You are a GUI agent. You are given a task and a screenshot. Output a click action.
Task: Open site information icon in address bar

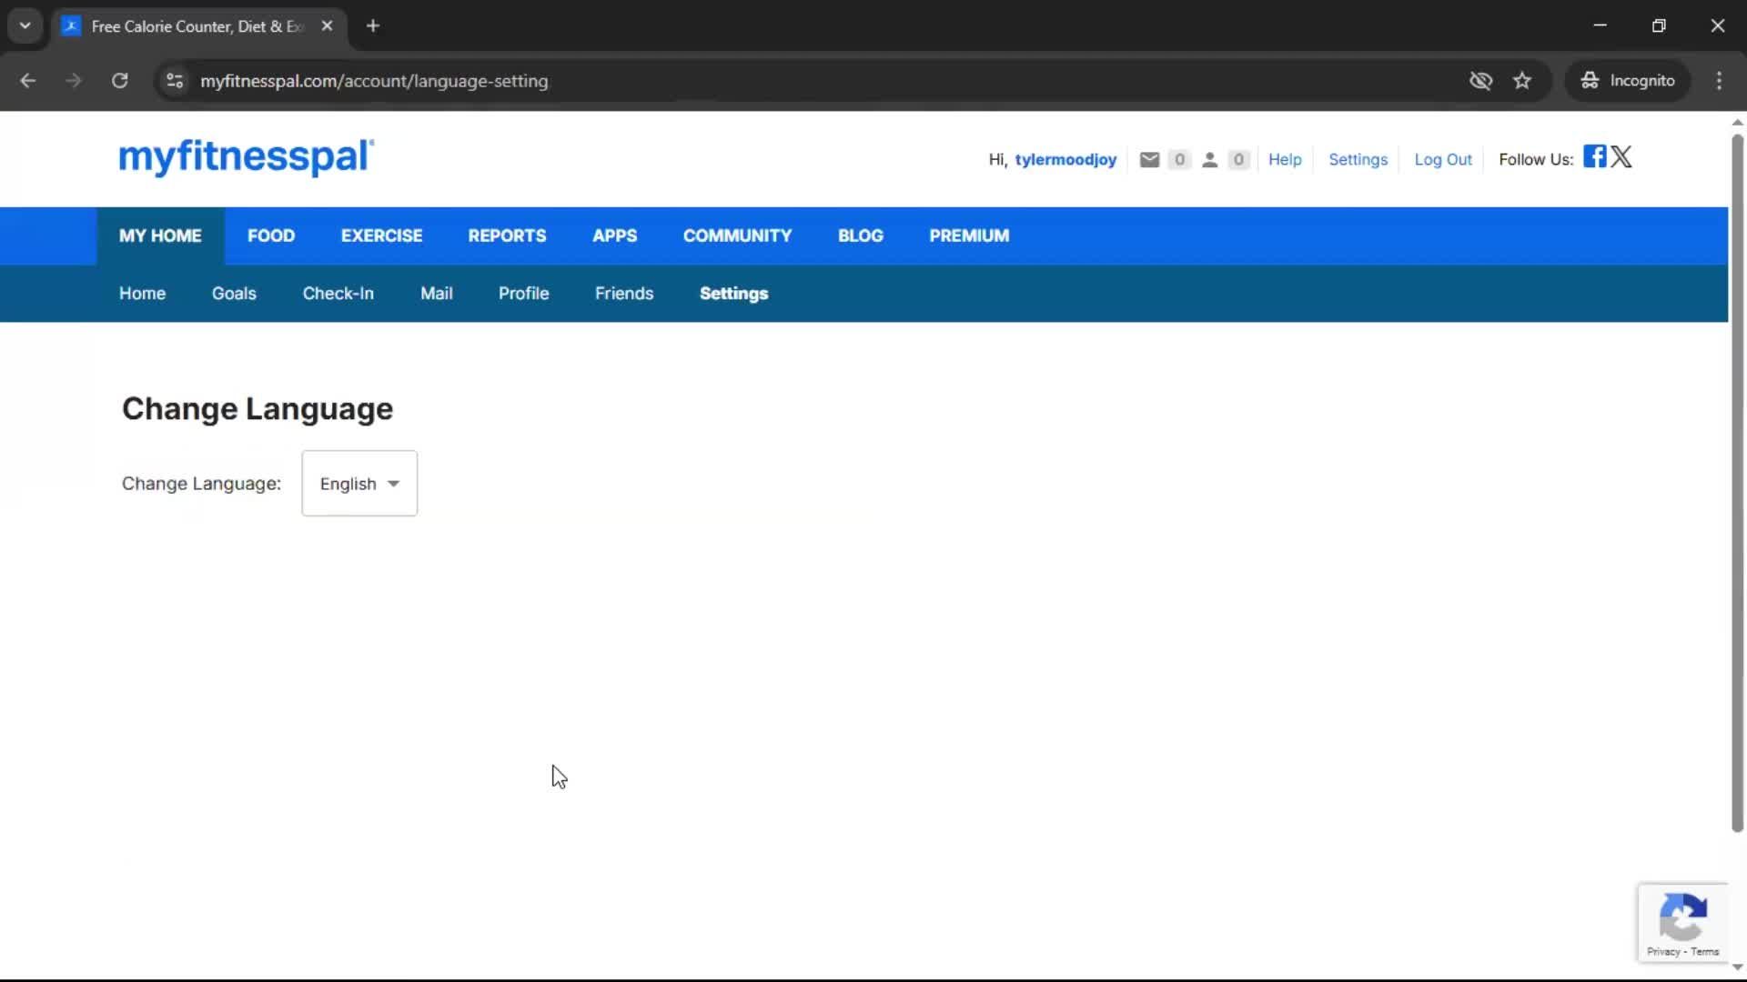tap(175, 81)
